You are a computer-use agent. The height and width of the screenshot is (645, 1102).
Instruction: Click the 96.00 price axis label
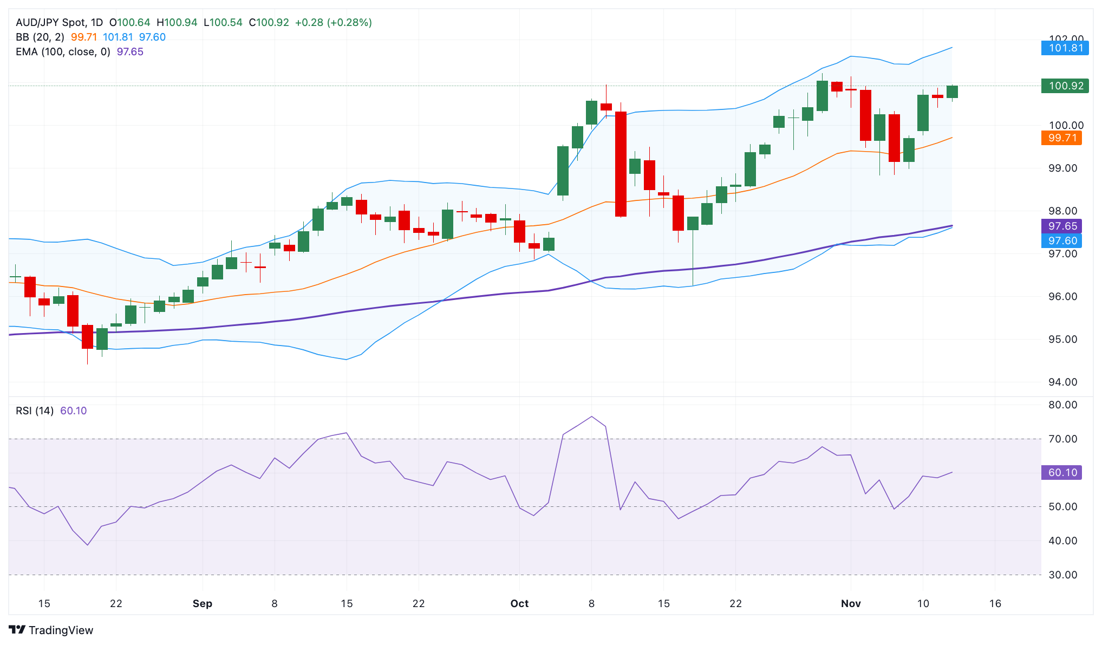(1062, 297)
